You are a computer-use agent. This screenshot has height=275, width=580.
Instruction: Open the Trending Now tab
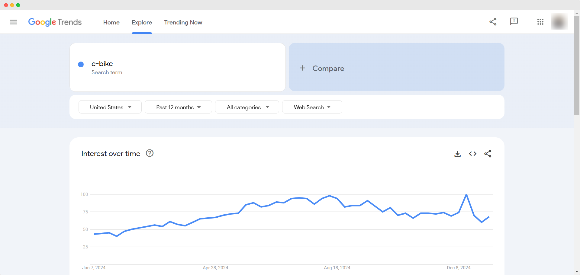pos(183,22)
